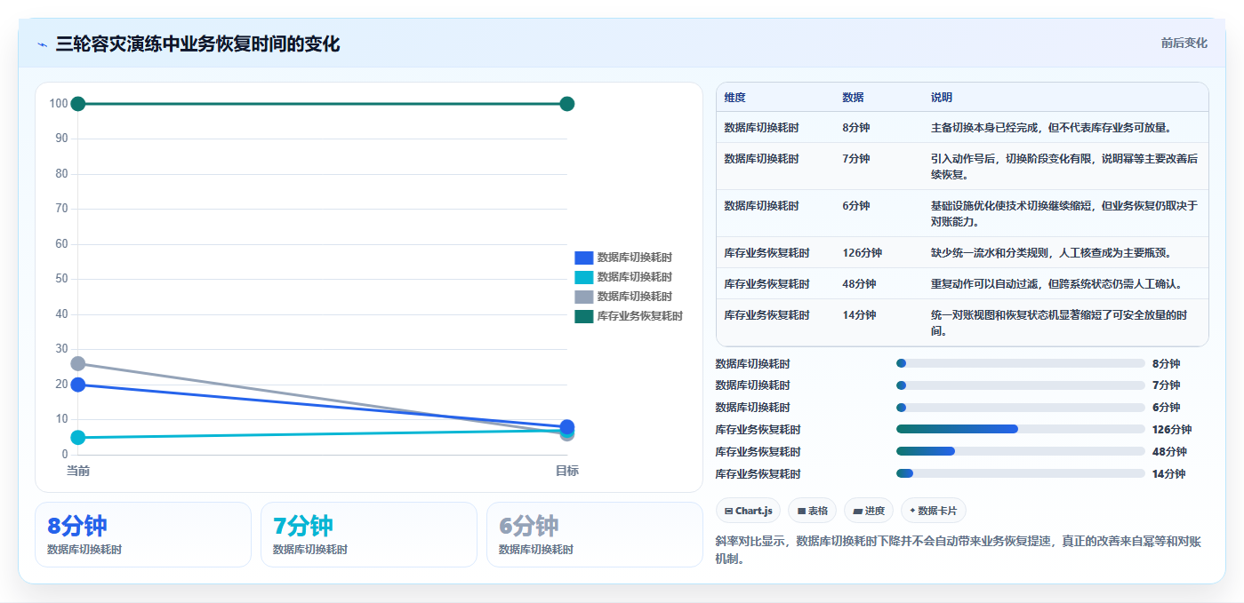Click the description starting 缺少统一流水和分类规则
The height and width of the screenshot is (603, 1244).
coord(1051,253)
